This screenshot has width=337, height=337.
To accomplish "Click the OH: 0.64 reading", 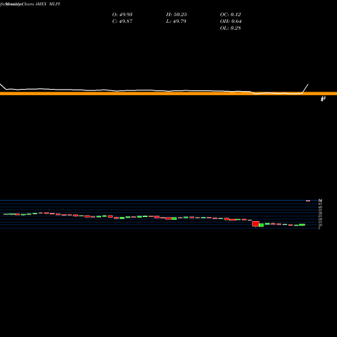I will tap(231, 21).
